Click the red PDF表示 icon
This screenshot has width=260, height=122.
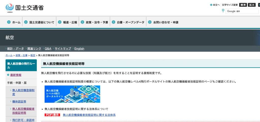click(52, 115)
